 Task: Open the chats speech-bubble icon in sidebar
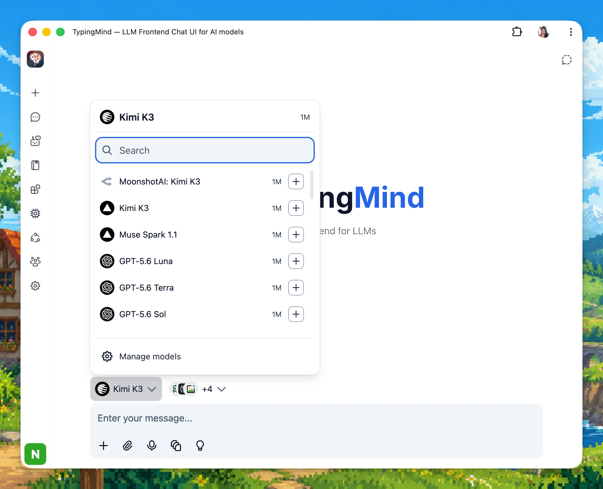(35, 117)
